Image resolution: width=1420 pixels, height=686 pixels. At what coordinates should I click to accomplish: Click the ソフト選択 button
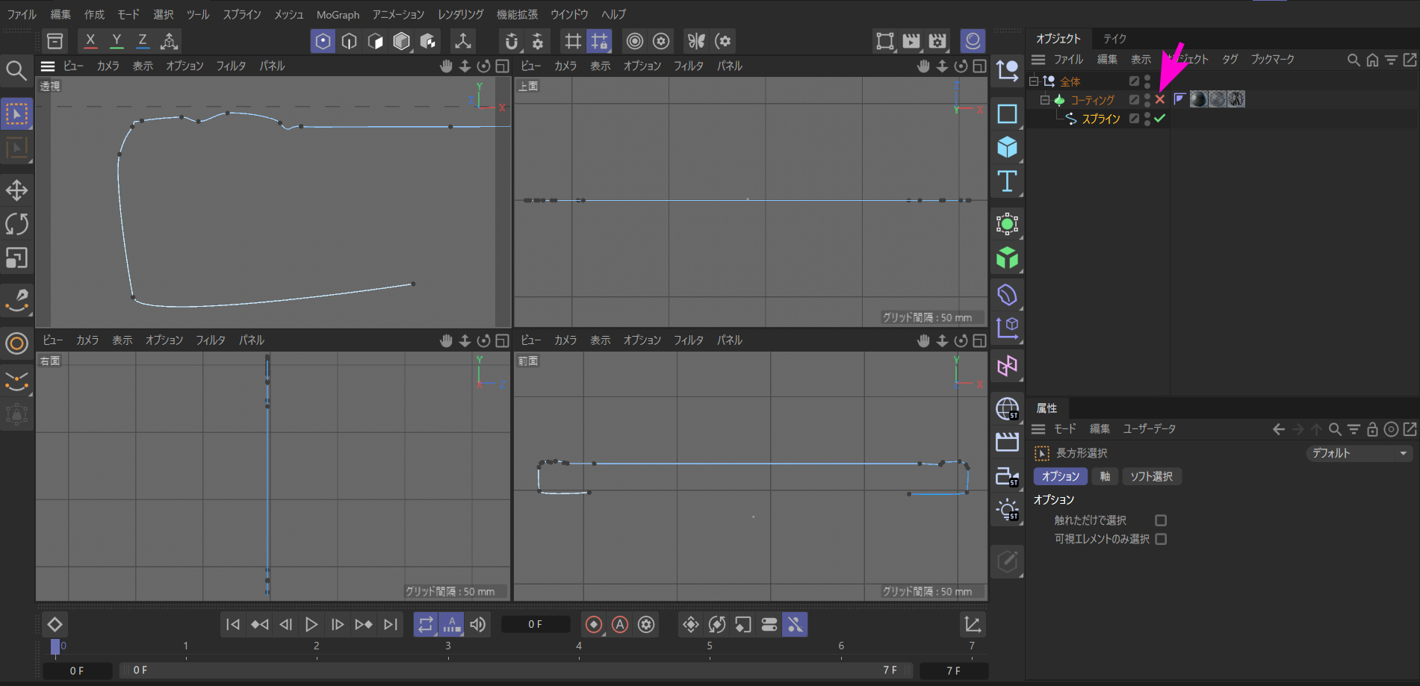tap(1151, 476)
